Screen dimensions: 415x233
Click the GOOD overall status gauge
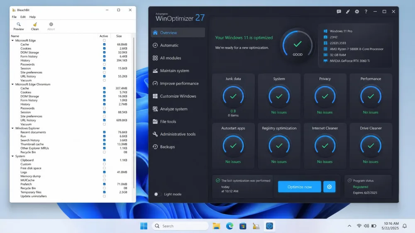point(298,45)
